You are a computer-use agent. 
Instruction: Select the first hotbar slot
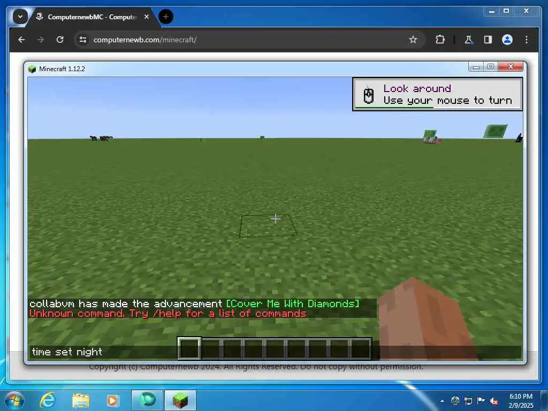189,349
